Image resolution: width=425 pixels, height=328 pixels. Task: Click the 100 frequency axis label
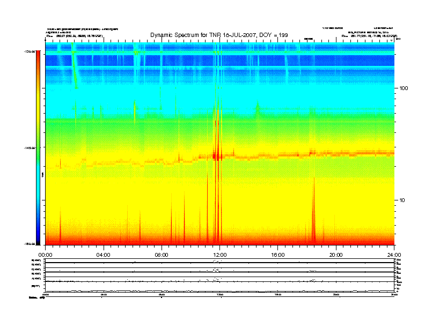coord(404,88)
